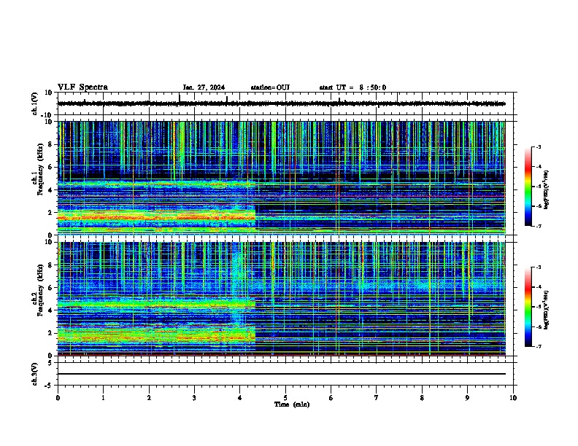Click the "station=OUI" header text

pos(270,87)
